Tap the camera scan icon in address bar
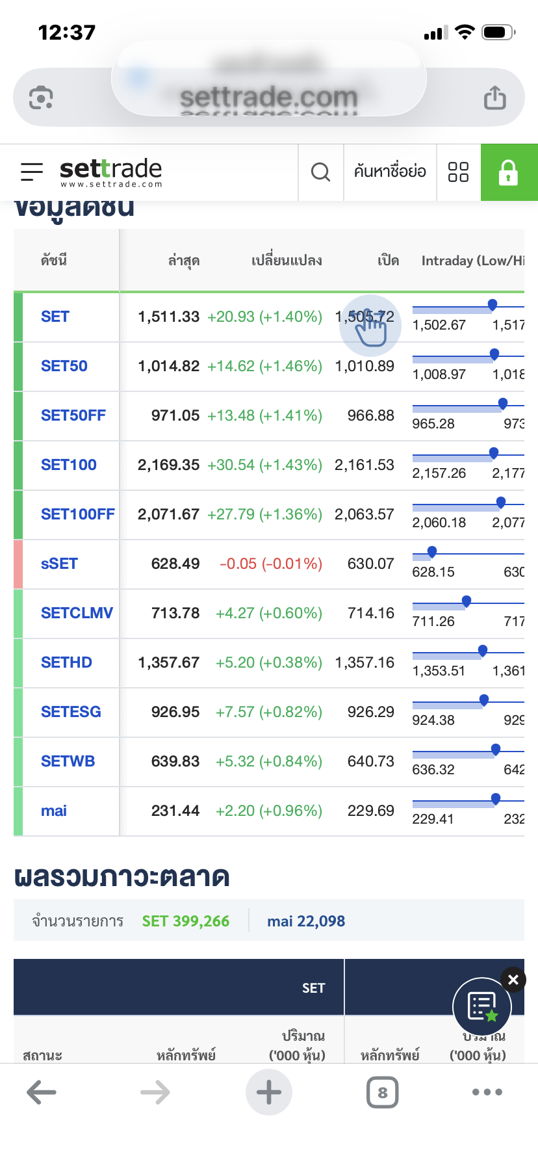This screenshot has height=1165, width=538. (41, 98)
